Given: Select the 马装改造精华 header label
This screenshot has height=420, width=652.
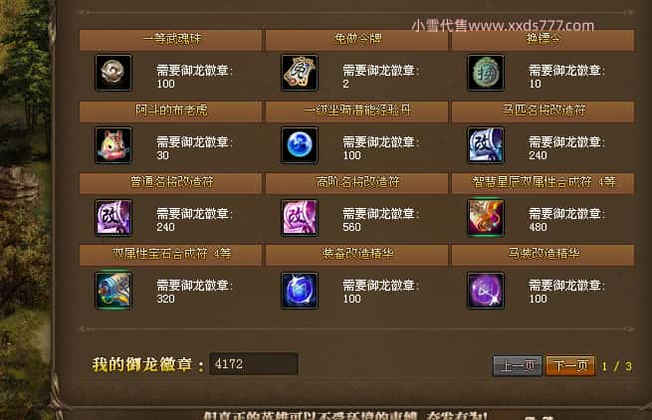Looking at the screenshot, I should tap(543, 254).
